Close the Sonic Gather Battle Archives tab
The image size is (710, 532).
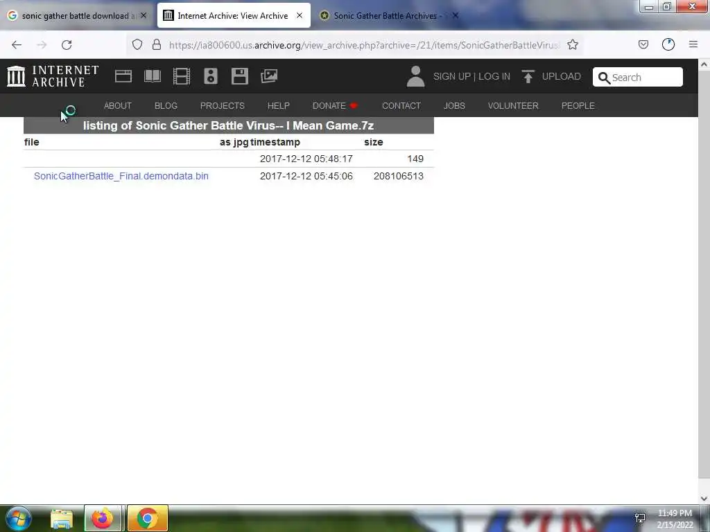pyautogui.click(x=456, y=15)
